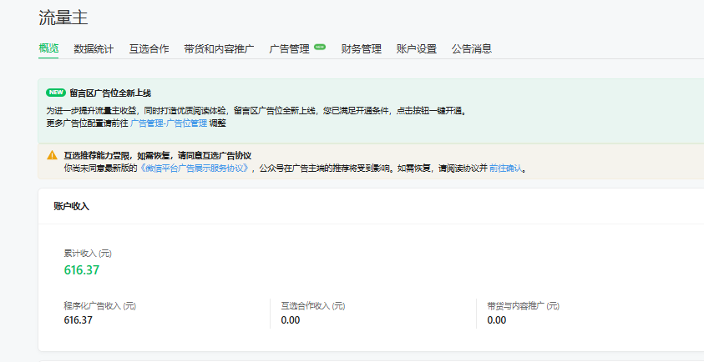Go to the 互选合作 tab
Image resolution: width=704 pixels, height=362 pixels.
pyautogui.click(x=149, y=49)
